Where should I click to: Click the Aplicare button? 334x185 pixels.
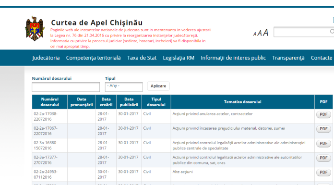[x=158, y=86]
